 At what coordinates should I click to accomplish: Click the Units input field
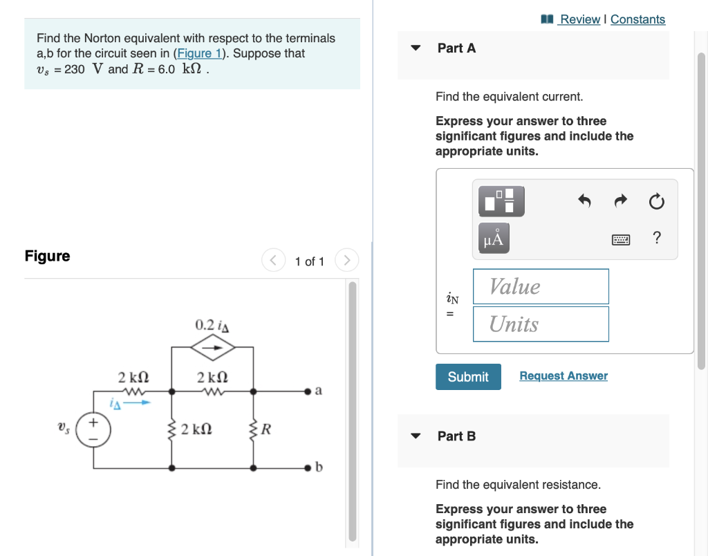tap(540, 324)
